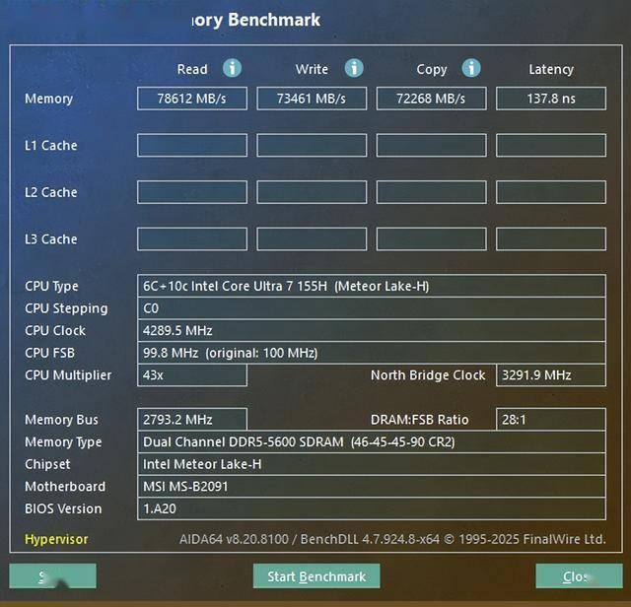Click the CPU Clock 4289.5 MHz field
The width and height of the screenshot is (631, 607).
(x=372, y=331)
